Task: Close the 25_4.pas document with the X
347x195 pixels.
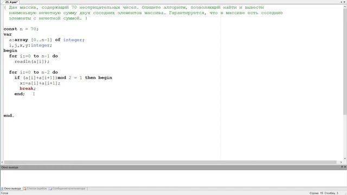Action: point(345,2)
